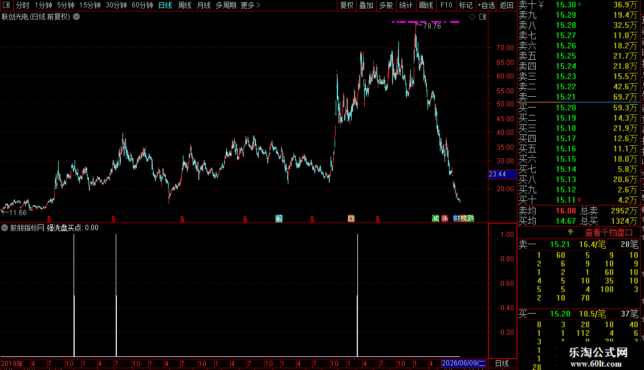Click the lightning bolt icon

[x=570, y=232]
